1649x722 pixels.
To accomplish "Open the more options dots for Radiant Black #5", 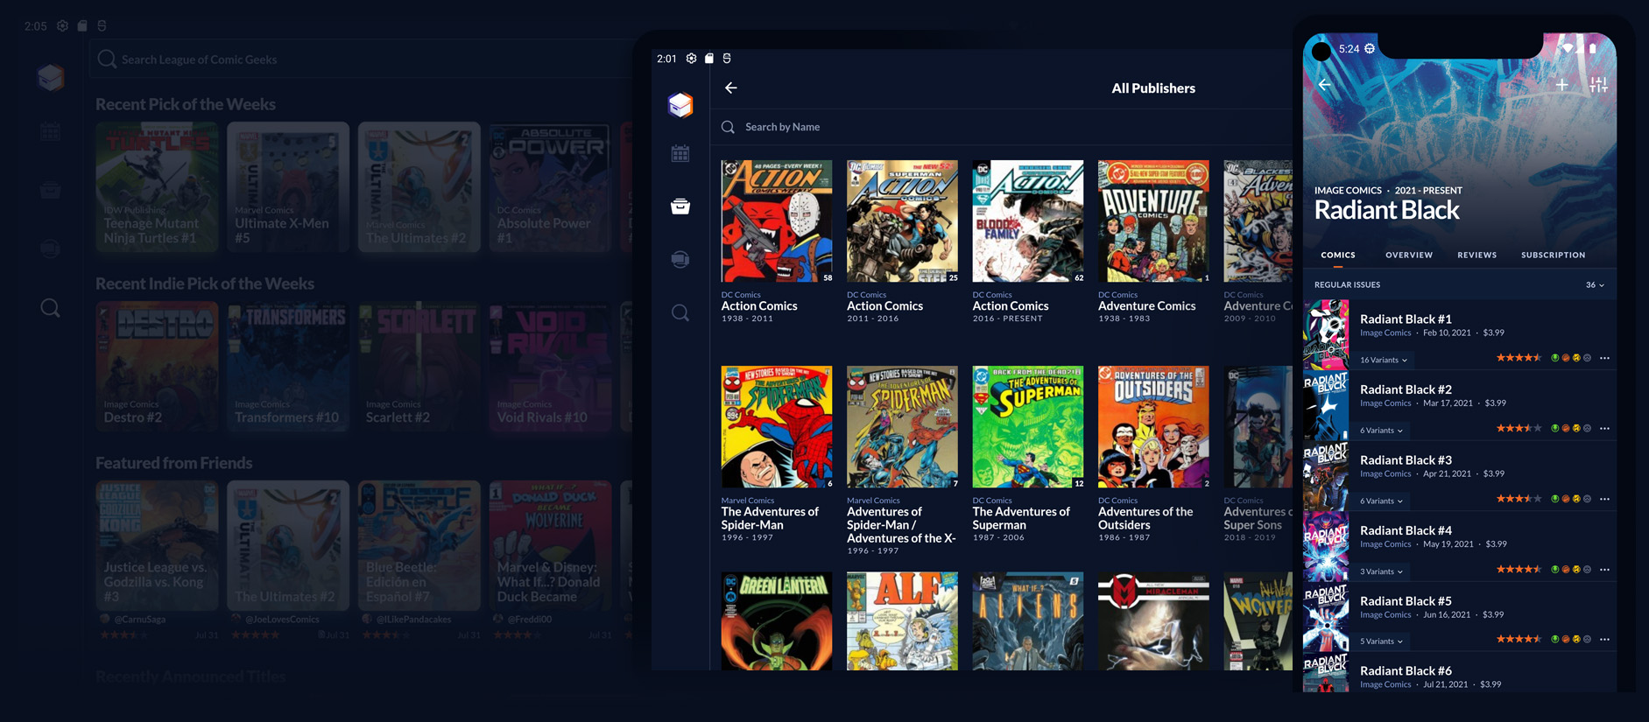I will point(1604,639).
